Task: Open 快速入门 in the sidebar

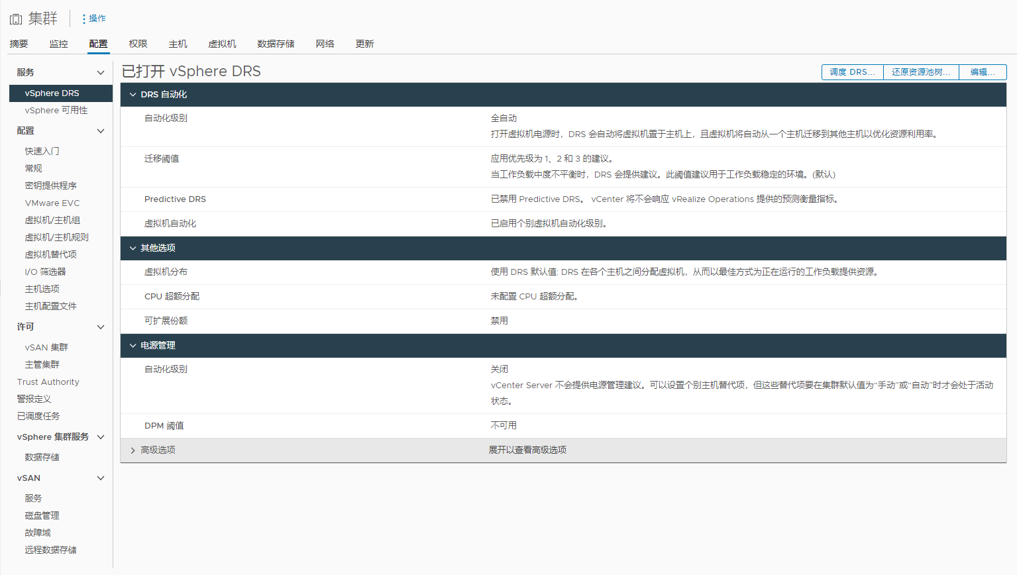Action: (x=42, y=151)
